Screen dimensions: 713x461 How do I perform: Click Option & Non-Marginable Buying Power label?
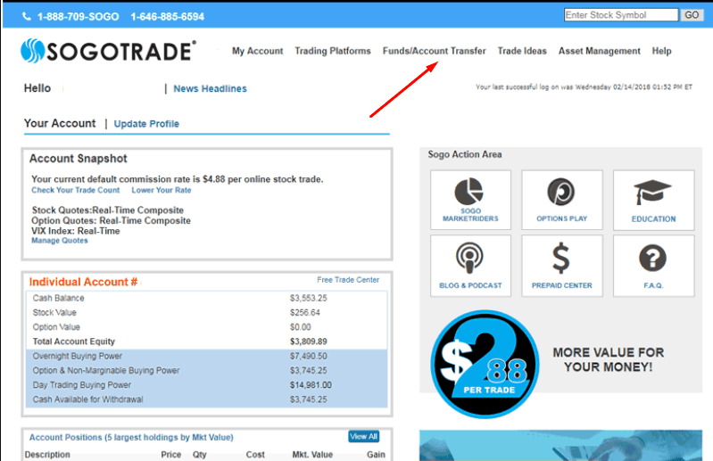106,371
